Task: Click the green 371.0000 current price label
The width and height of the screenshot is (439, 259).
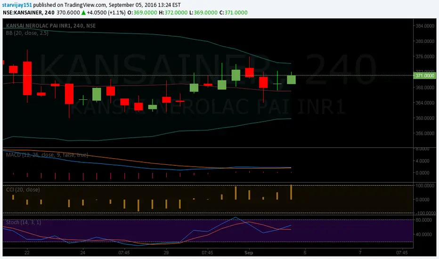Action: point(424,76)
